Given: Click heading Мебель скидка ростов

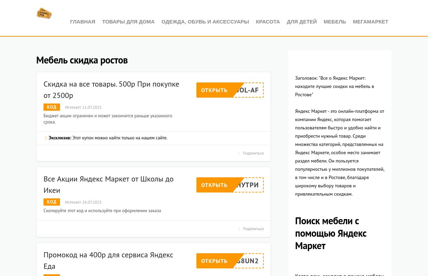Looking at the screenshot, I should pos(82,60).
